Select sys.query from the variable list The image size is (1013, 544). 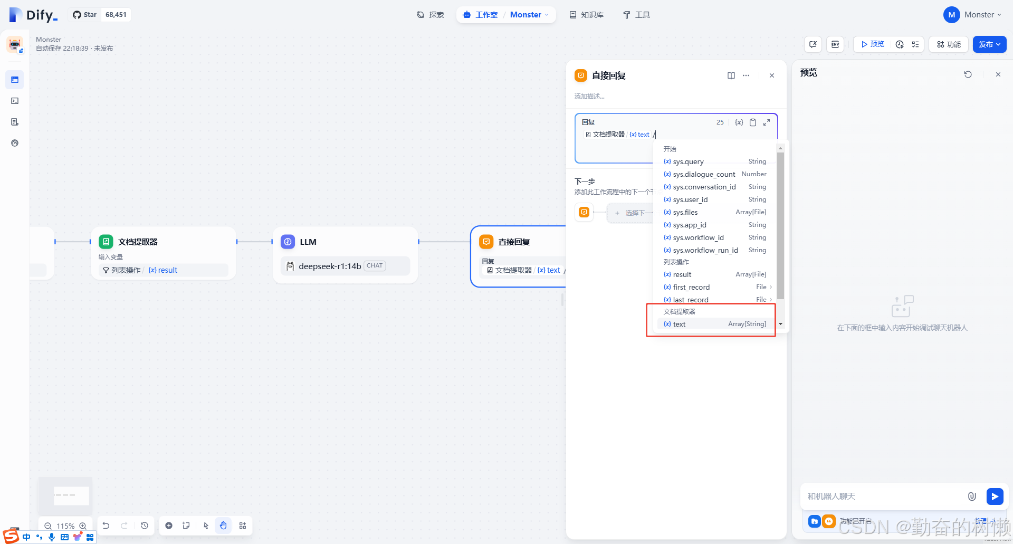(715, 161)
